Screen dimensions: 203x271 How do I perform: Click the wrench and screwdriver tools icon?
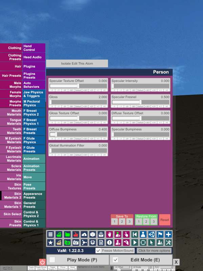pos(168,243)
